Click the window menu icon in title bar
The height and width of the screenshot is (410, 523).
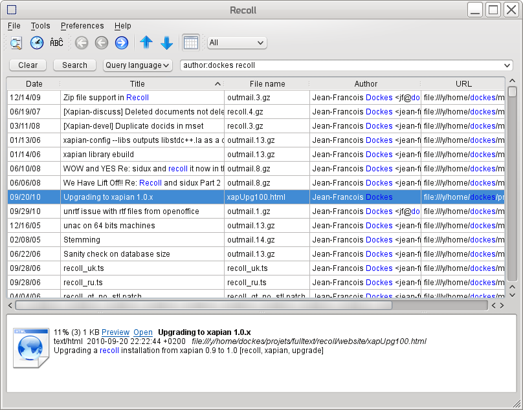pos(11,10)
